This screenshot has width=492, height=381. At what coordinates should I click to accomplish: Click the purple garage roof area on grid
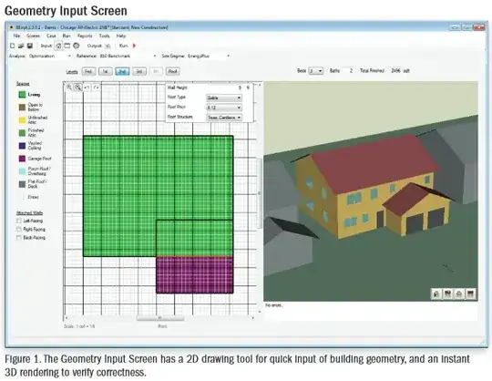tap(195, 275)
